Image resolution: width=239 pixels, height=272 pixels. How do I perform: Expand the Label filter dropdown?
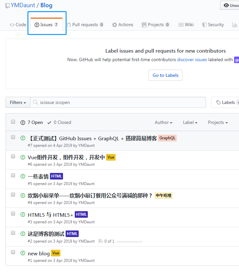tap(190, 123)
